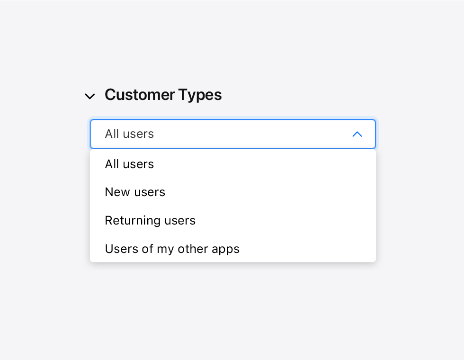Collapse the dropdown list via its caret
Image resolution: width=464 pixels, height=360 pixels.
coord(357,134)
